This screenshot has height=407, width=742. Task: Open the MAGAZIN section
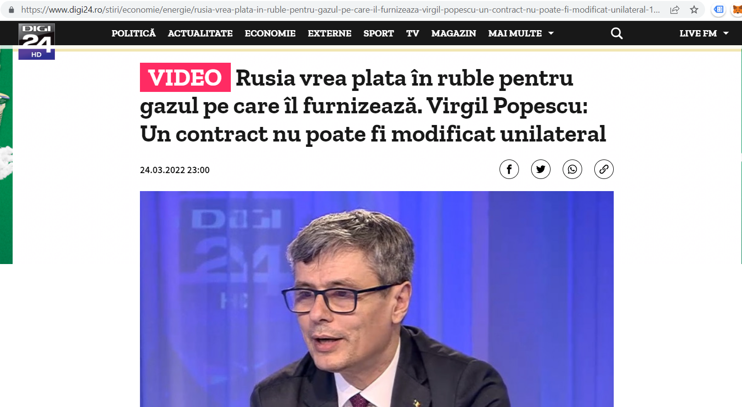454,33
